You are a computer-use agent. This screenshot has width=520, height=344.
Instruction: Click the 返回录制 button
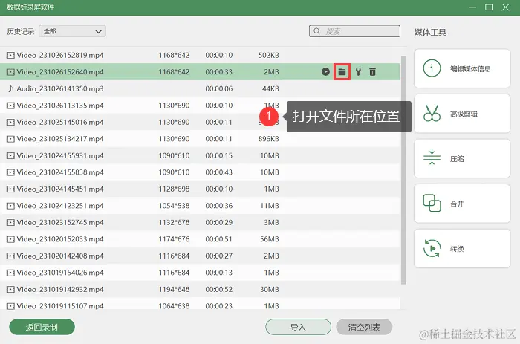tap(42, 327)
